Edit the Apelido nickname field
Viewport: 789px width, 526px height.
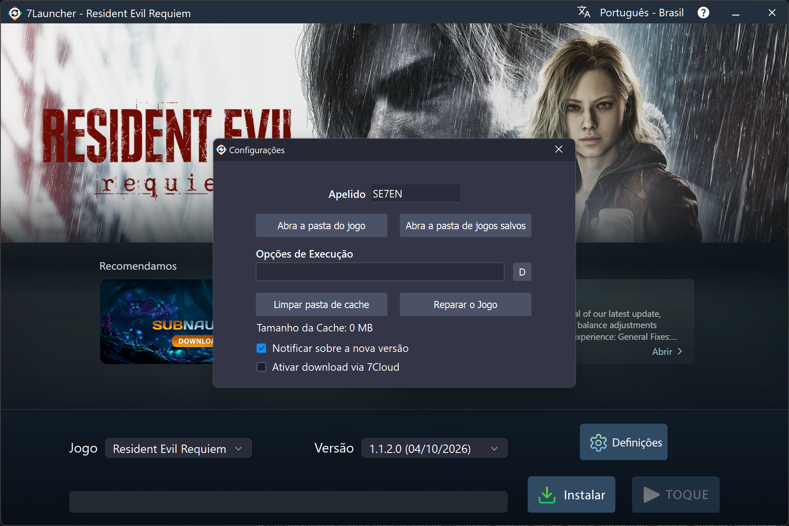click(415, 194)
